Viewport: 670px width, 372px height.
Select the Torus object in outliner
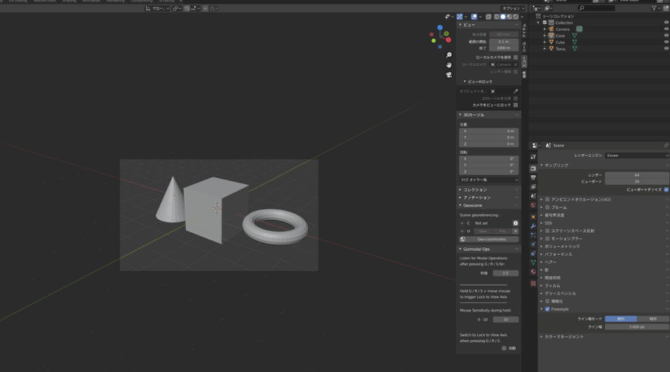[561, 48]
